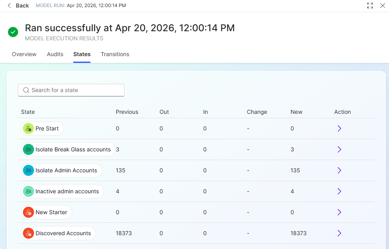This screenshot has height=249, width=389.
Task: Click the Back button
Action: (x=19, y=6)
